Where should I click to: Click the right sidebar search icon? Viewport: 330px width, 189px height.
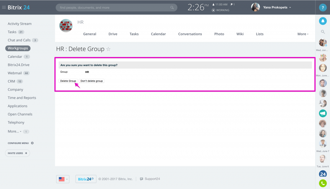[x=323, y=32]
